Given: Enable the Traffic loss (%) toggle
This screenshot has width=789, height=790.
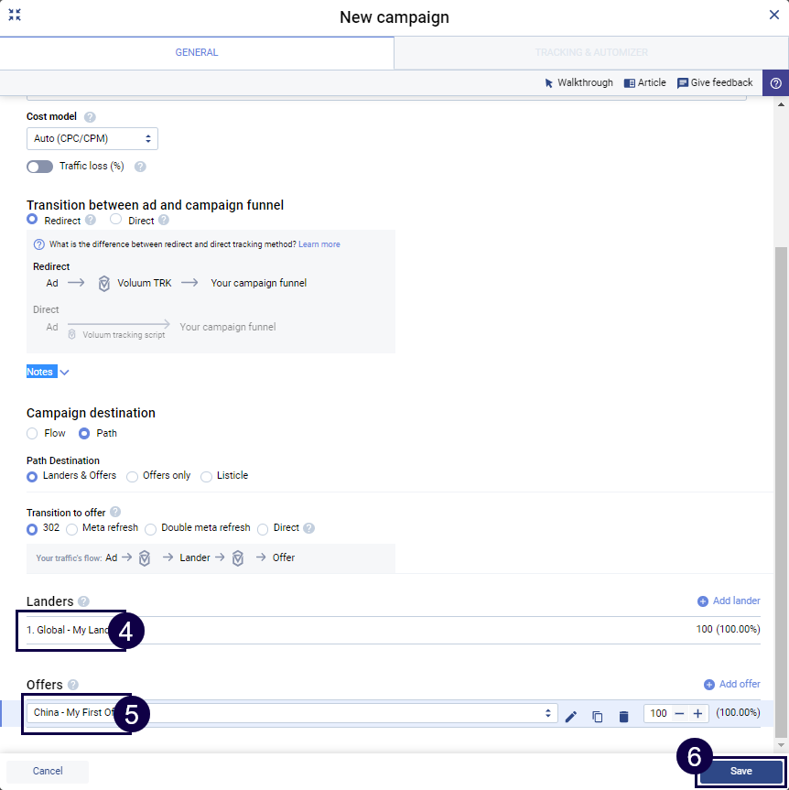Looking at the screenshot, I should [x=40, y=167].
